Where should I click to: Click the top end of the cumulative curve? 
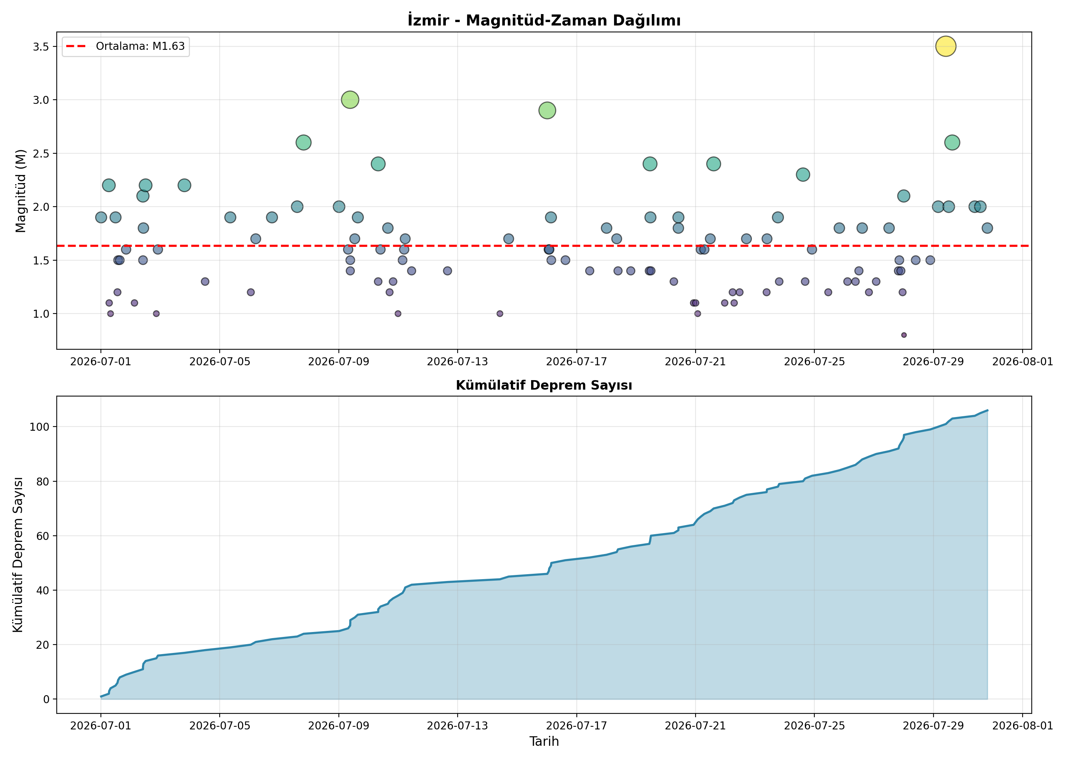(987, 411)
